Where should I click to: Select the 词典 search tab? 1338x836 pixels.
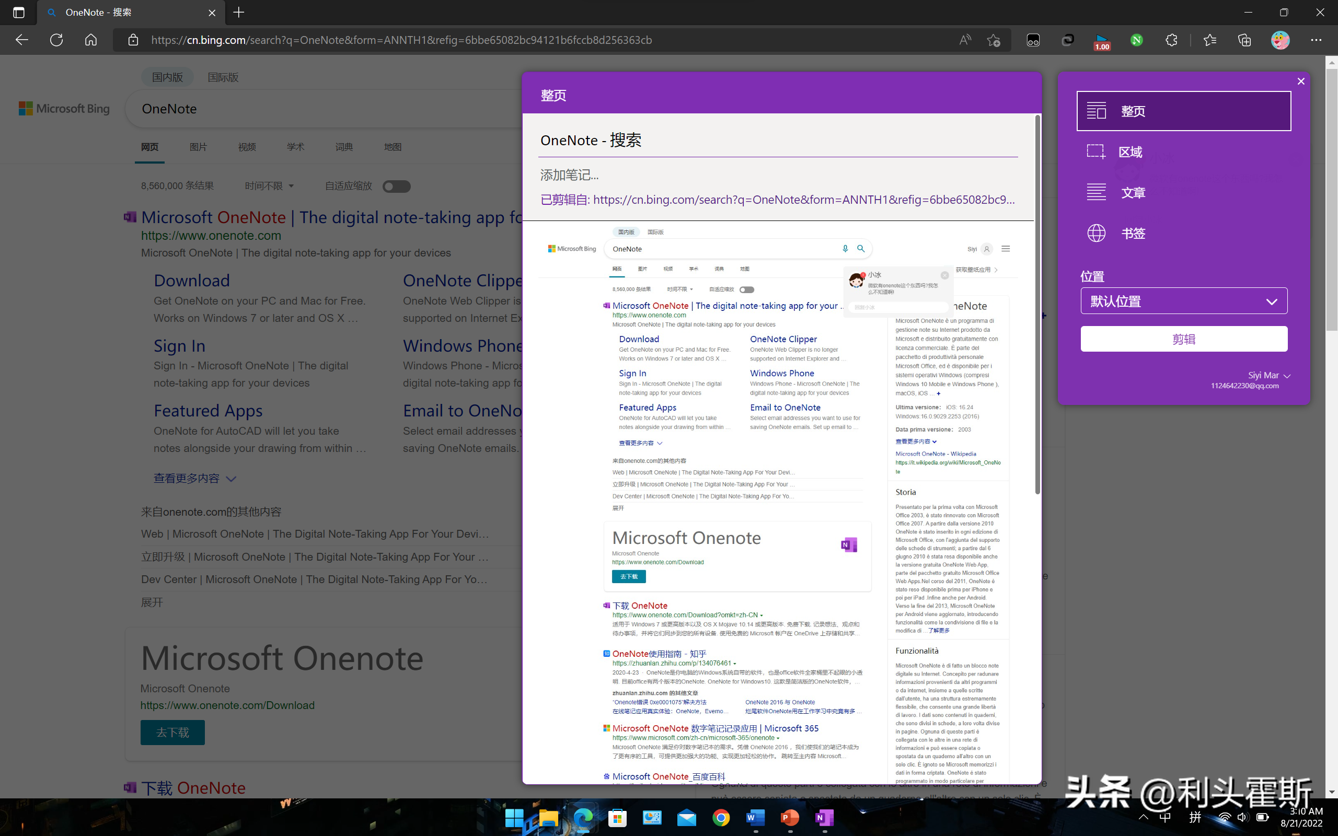coord(344,147)
